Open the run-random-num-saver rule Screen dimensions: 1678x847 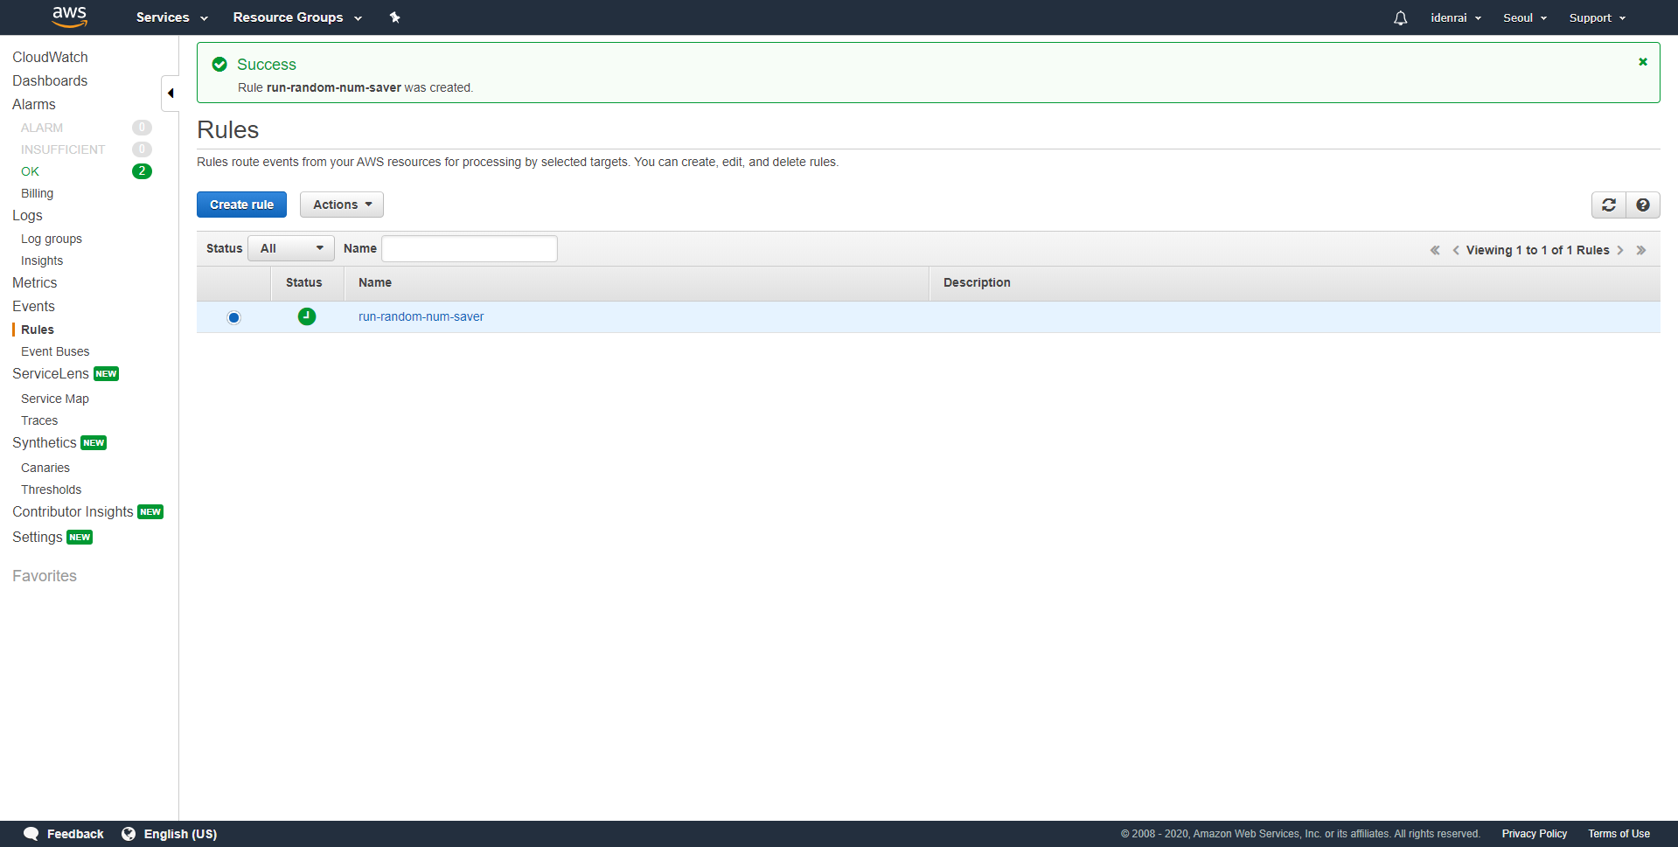click(x=421, y=316)
